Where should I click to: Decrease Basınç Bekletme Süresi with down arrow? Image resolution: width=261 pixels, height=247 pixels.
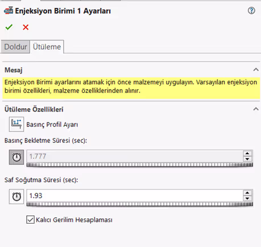click(247, 159)
